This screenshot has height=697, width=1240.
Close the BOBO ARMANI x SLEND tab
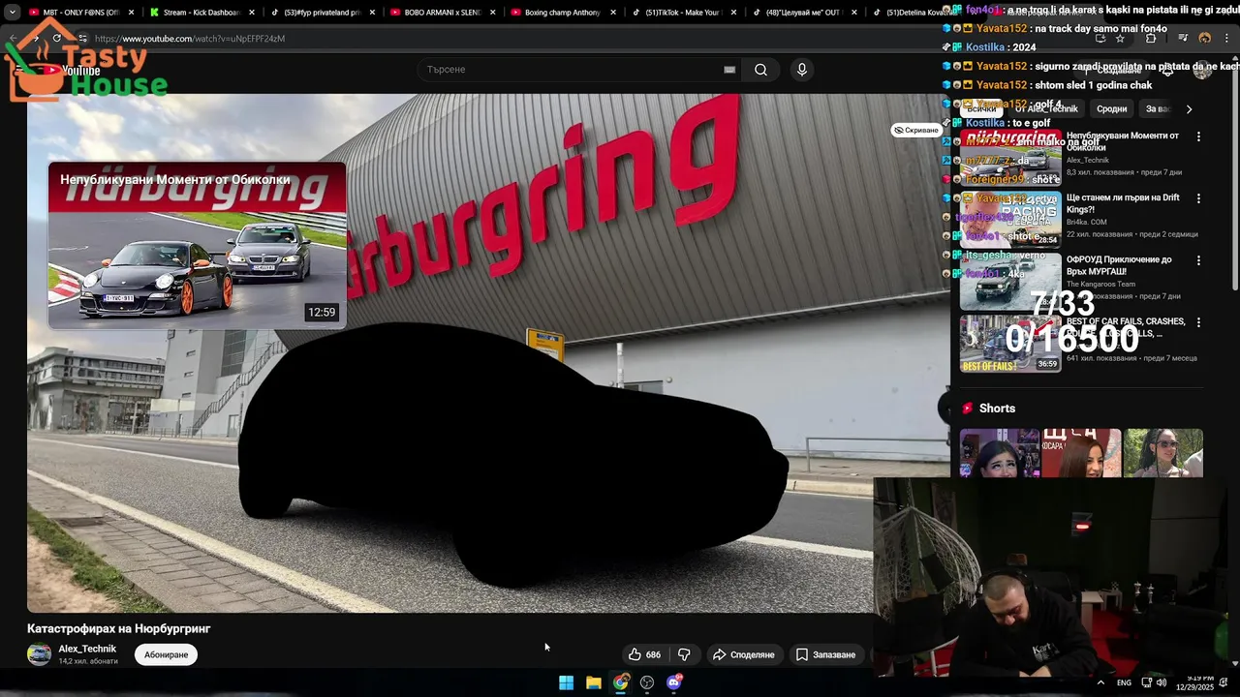(492, 13)
